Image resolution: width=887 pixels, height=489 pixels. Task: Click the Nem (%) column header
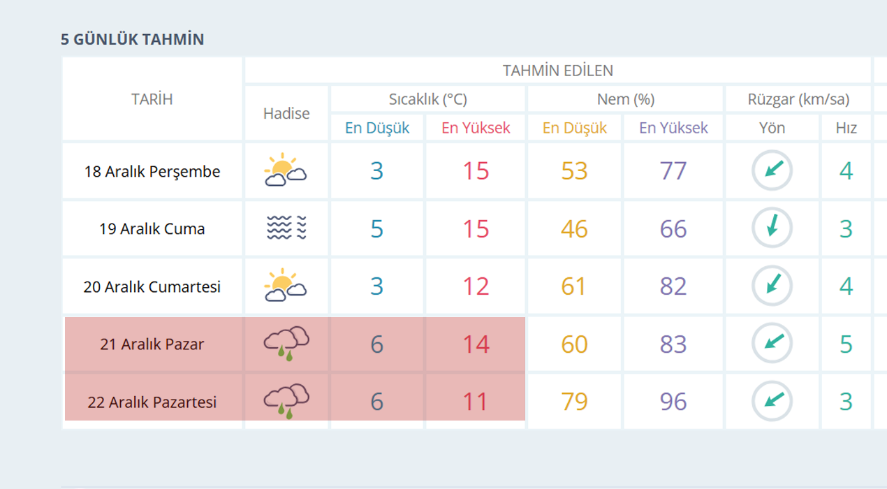[625, 99]
